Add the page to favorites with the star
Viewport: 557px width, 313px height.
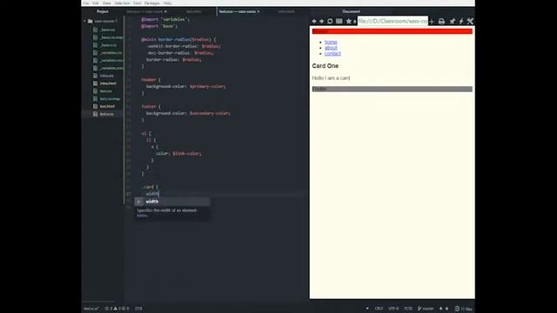(x=348, y=21)
